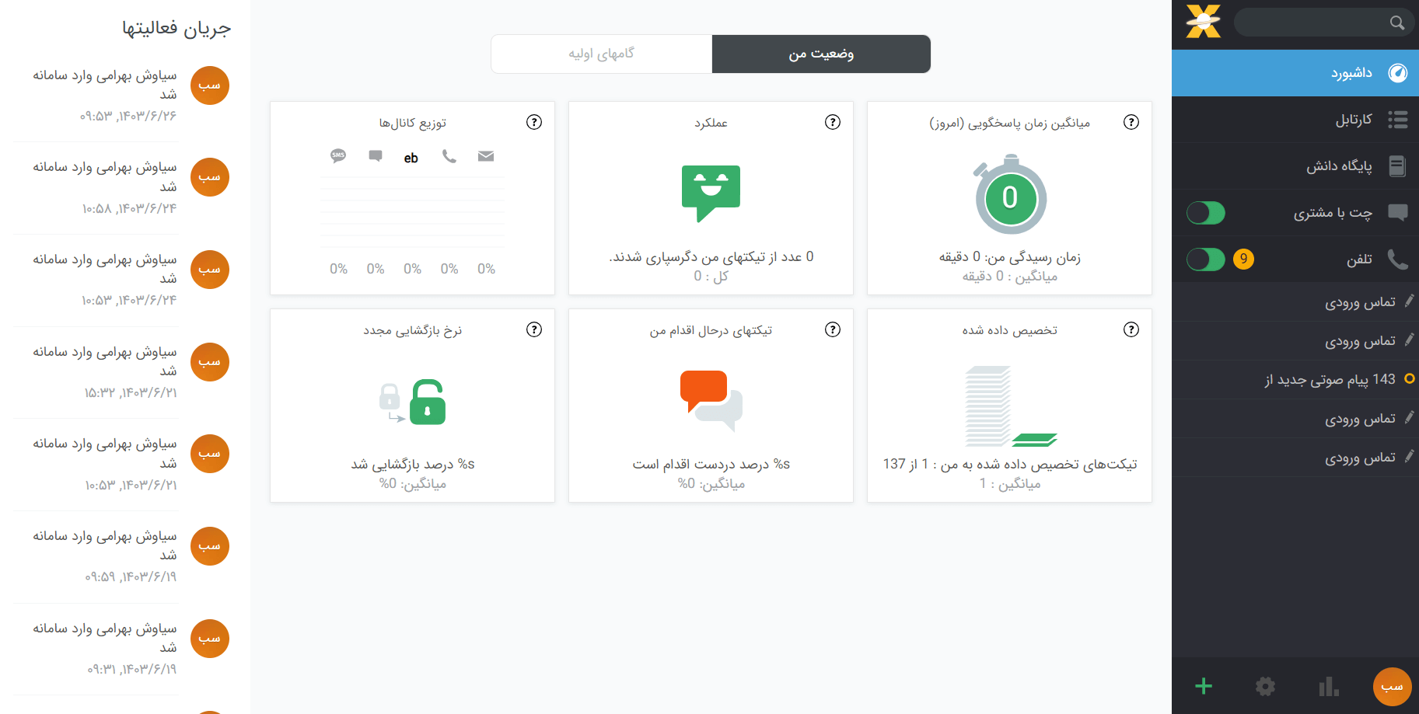
Task: Click the dashboard gauge icon
Action: coord(1398,73)
